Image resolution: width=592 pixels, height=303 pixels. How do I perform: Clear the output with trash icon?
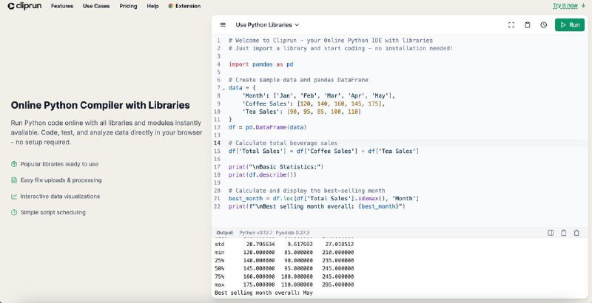(576, 233)
